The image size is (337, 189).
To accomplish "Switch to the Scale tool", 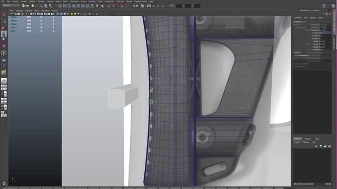I will click(4, 47).
